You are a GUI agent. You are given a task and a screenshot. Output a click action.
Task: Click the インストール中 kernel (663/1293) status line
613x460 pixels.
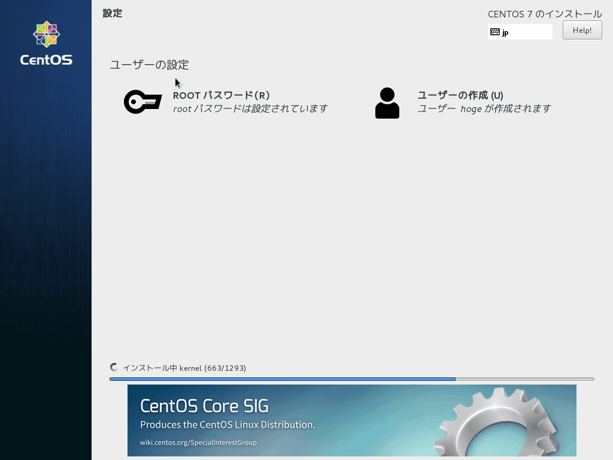click(184, 368)
